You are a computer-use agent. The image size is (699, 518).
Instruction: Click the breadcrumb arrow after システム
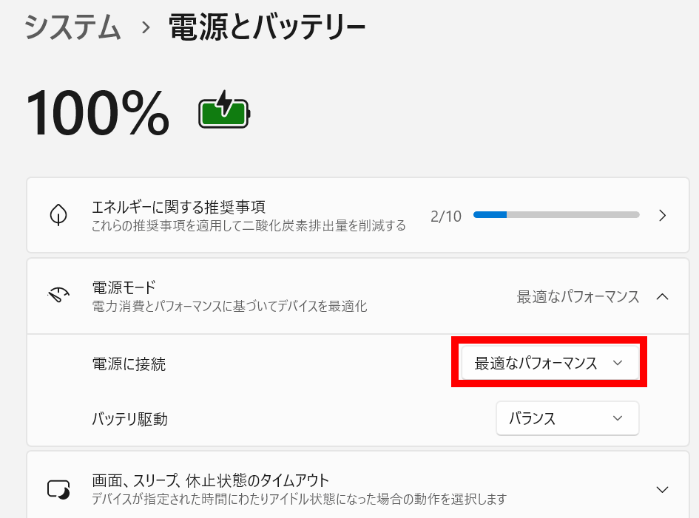pyautogui.click(x=146, y=28)
